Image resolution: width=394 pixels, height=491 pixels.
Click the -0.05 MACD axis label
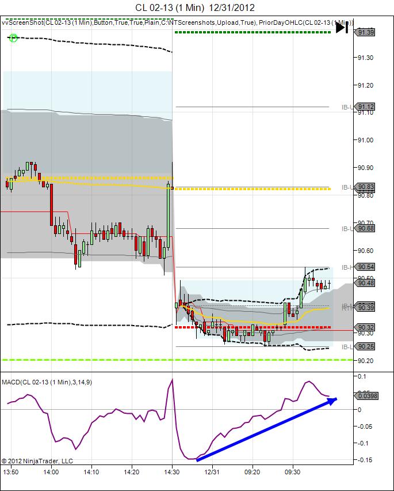coord(364,426)
